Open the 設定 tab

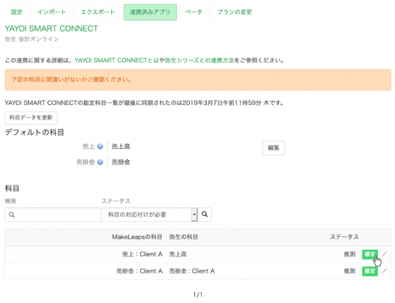coord(17,12)
